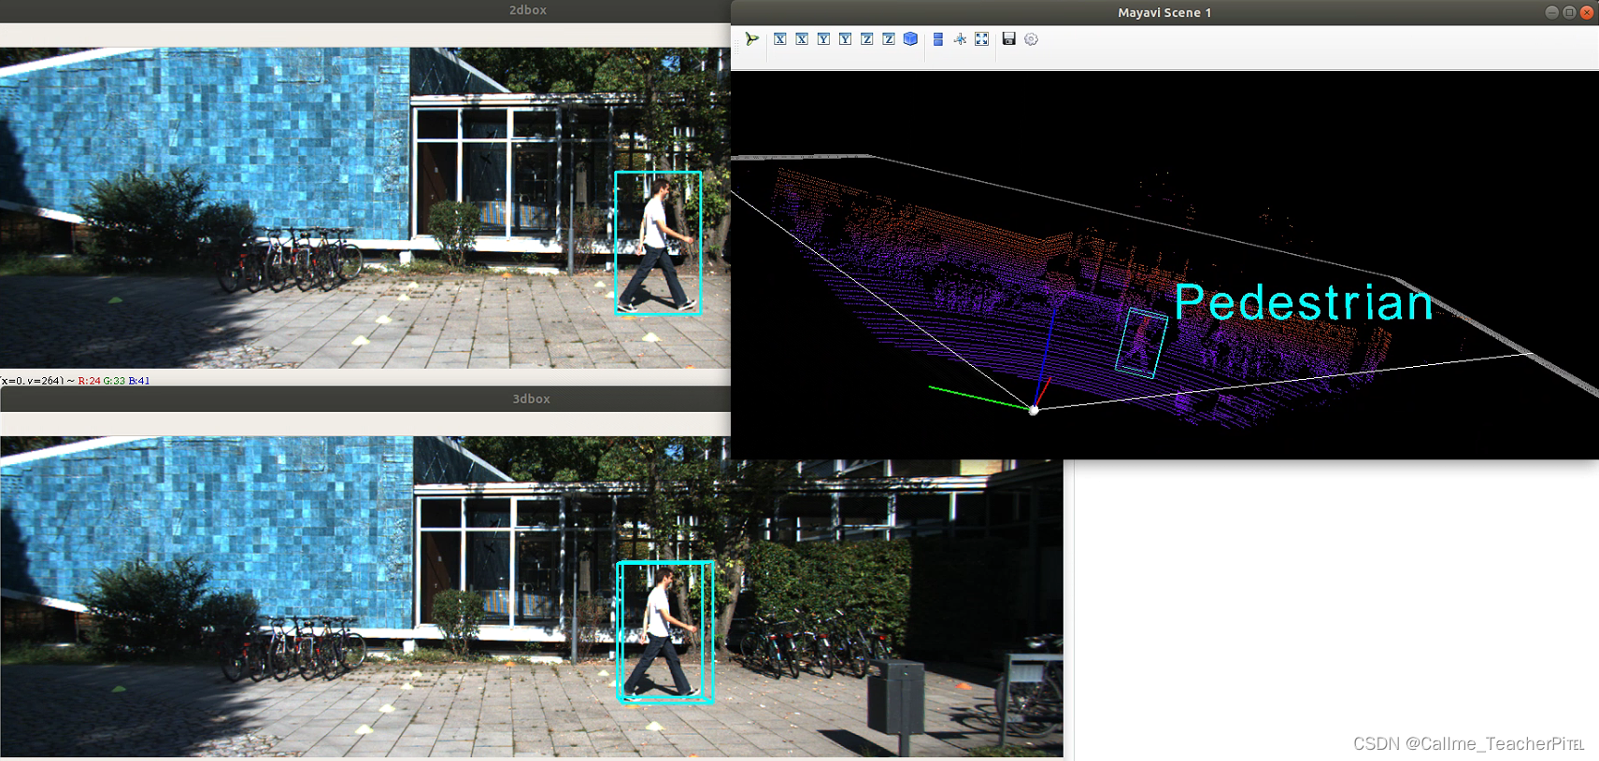Click the pedestrian's 3D box in point cloud
This screenshot has width=1599, height=761.
pyautogui.click(x=1142, y=344)
